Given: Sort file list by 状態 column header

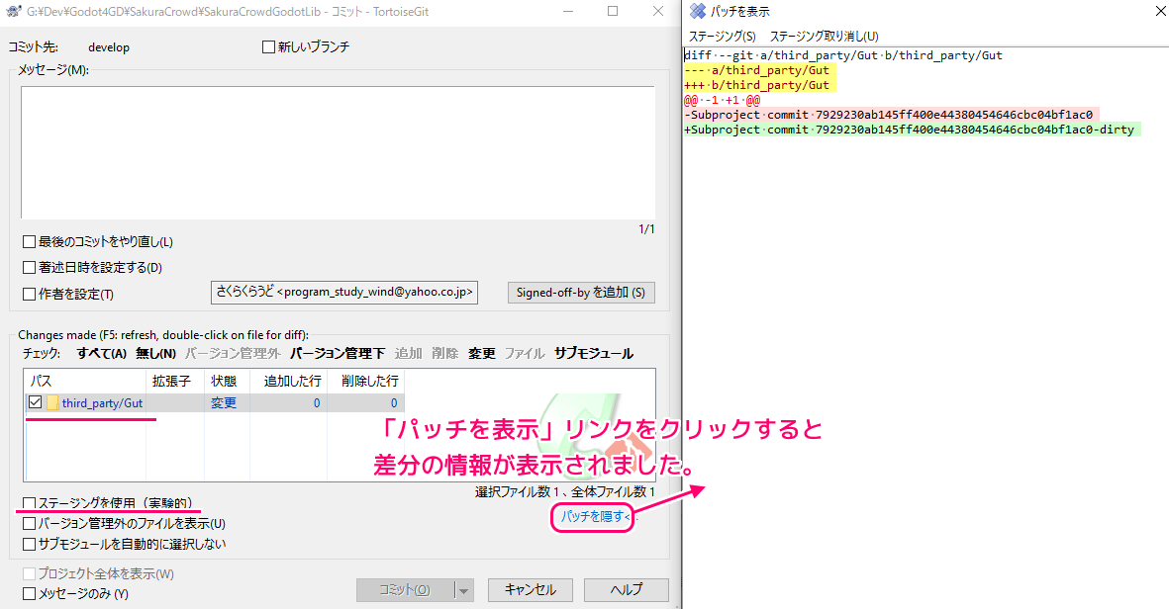Looking at the screenshot, I should [x=222, y=381].
